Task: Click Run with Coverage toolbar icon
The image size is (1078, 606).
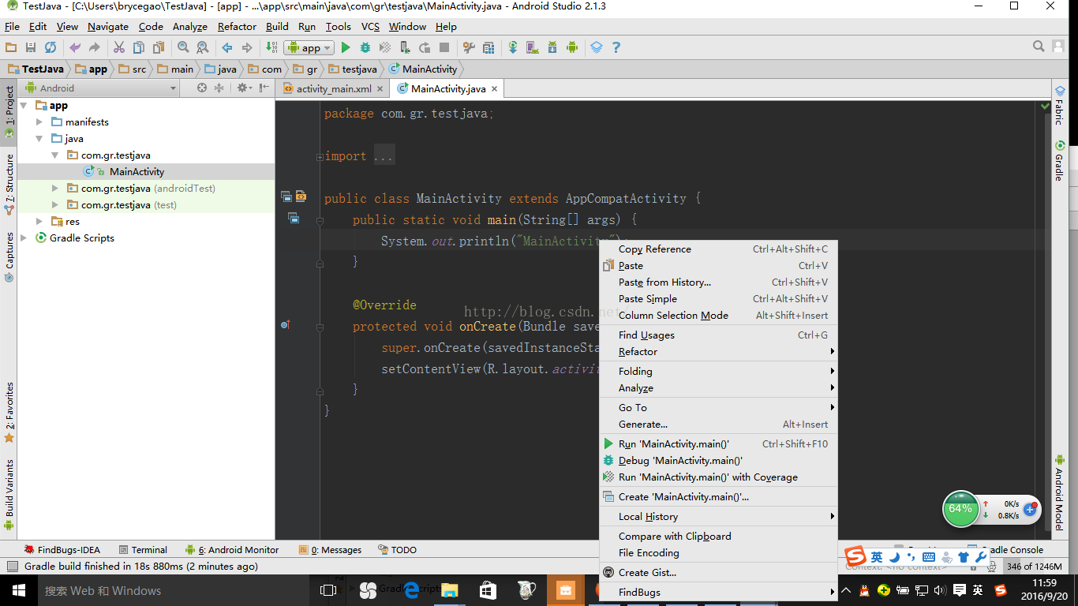Action: point(385,47)
